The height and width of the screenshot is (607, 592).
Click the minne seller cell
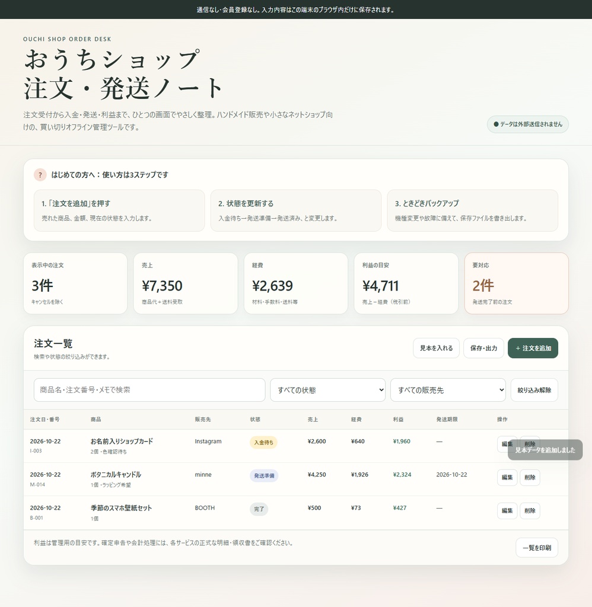pos(203,475)
